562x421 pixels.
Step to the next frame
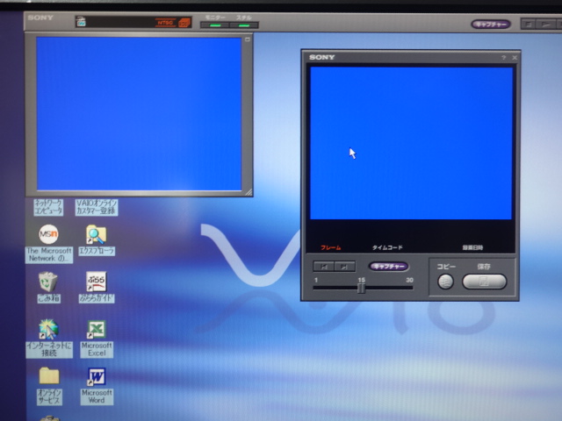(345, 267)
